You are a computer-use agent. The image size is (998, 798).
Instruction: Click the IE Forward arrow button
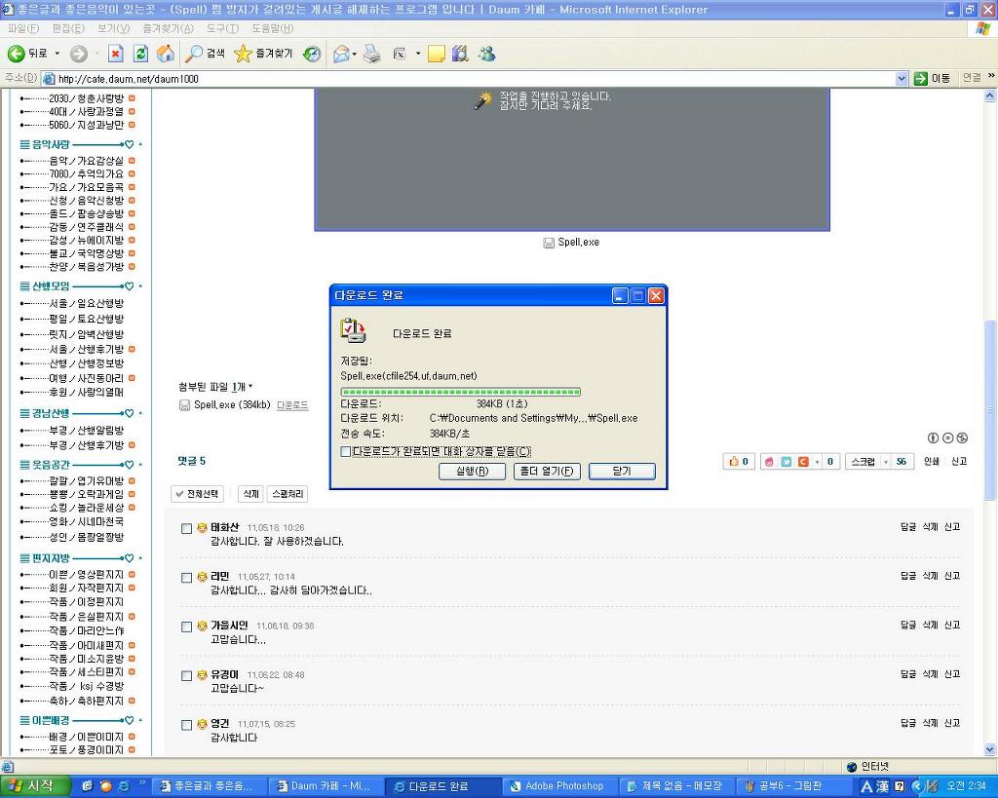coord(79,55)
